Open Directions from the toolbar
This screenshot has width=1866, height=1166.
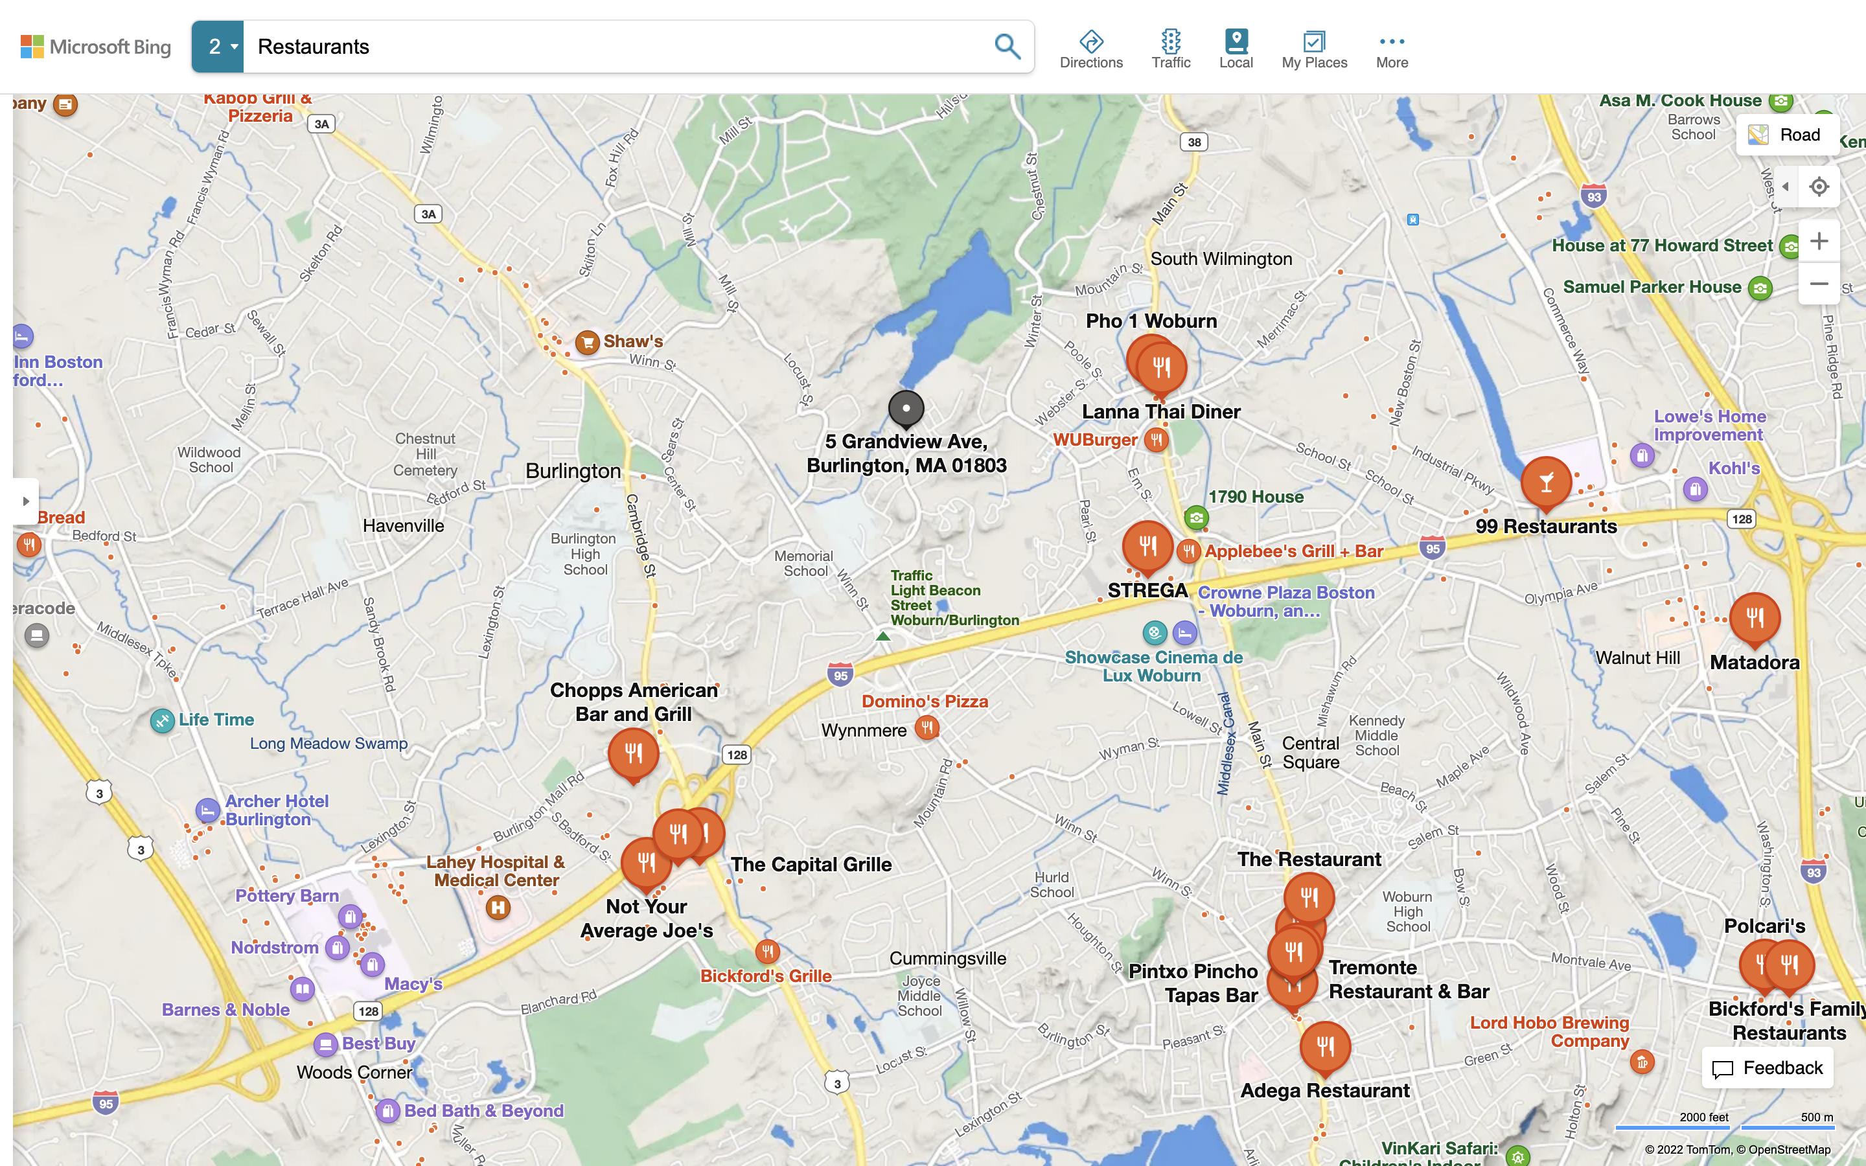(x=1090, y=49)
